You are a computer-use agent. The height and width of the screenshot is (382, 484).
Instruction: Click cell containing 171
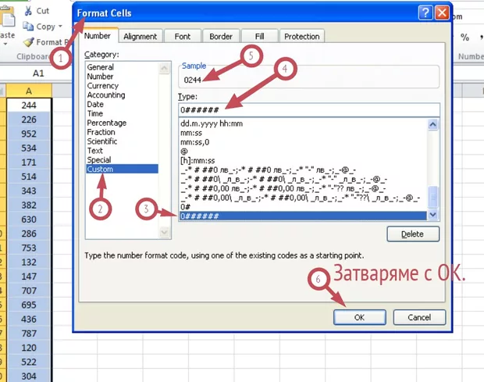pyautogui.click(x=29, y=162)
